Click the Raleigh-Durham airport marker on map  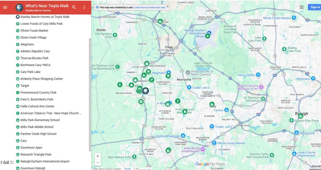pyautogui.click(x=208, y=36)
